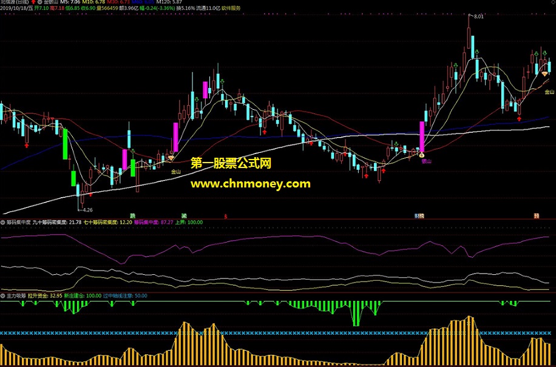Click the 换5.16% turnover rate value
Image resolution: width=556 pixels, height=367 pixels.
[185, 8]
